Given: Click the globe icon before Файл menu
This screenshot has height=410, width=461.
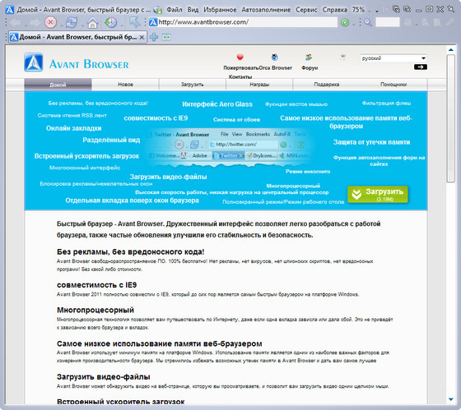Looking at the screenshot, I should pyautogui.click(x=157, y=11).
